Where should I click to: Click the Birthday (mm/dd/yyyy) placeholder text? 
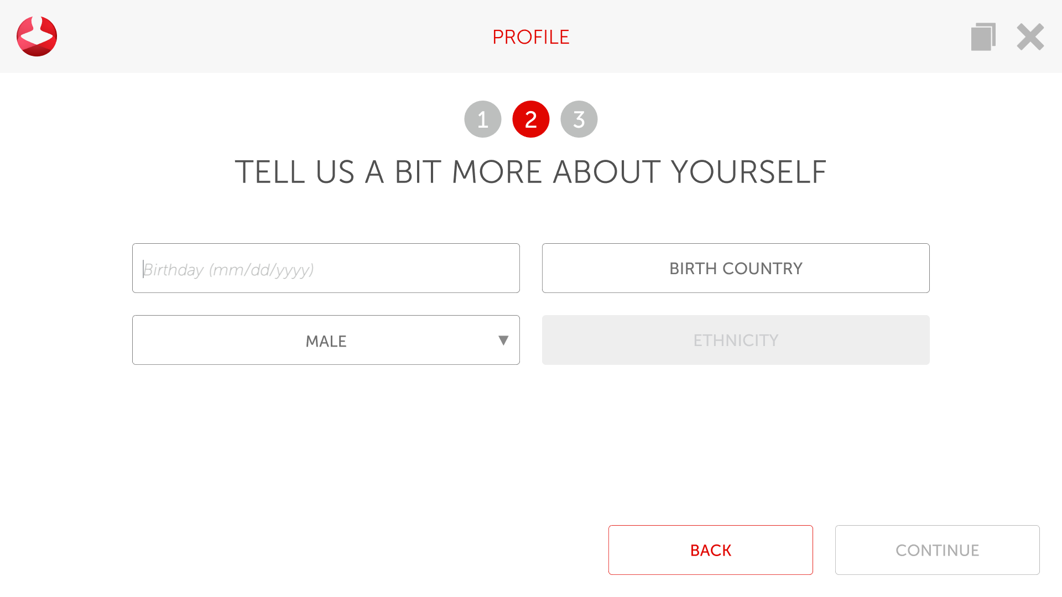pos(228,270)
